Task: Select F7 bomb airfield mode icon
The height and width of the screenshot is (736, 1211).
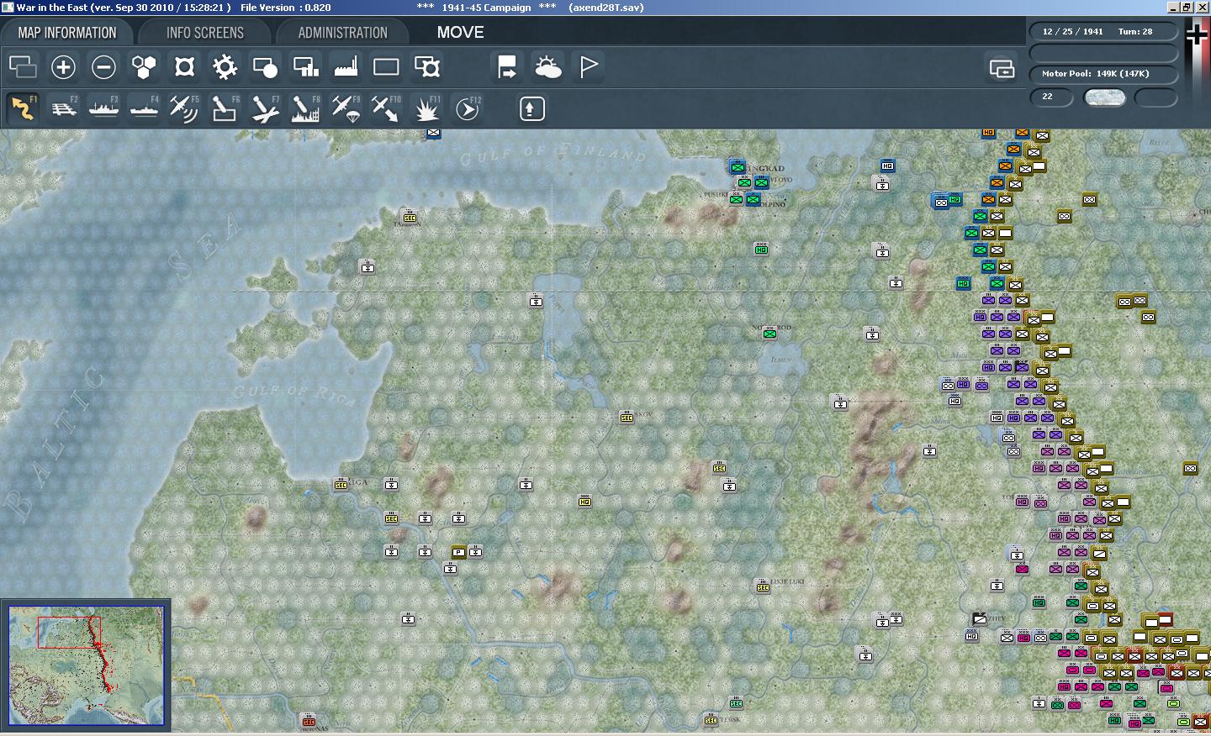Action: pyautogui.click(x=265, y=108)
